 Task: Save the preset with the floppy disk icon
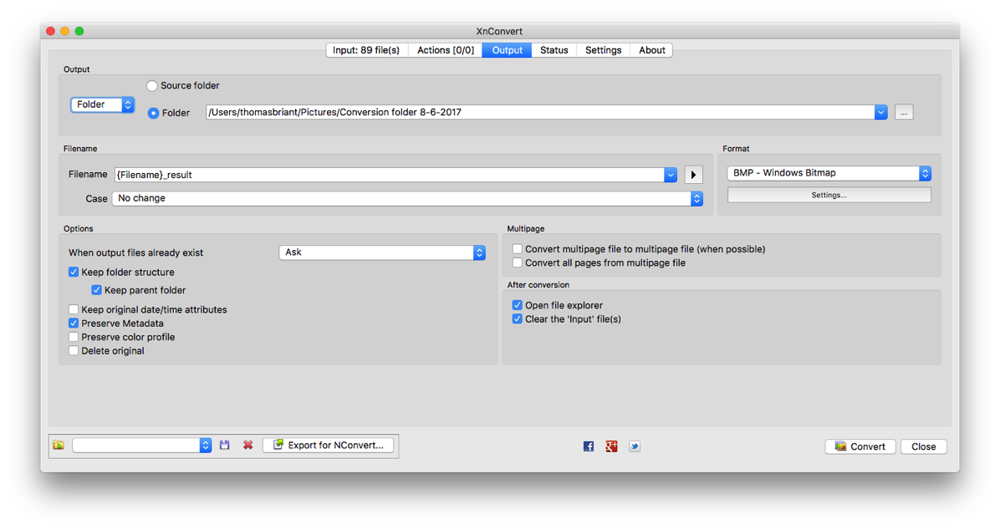pos(224,446)
